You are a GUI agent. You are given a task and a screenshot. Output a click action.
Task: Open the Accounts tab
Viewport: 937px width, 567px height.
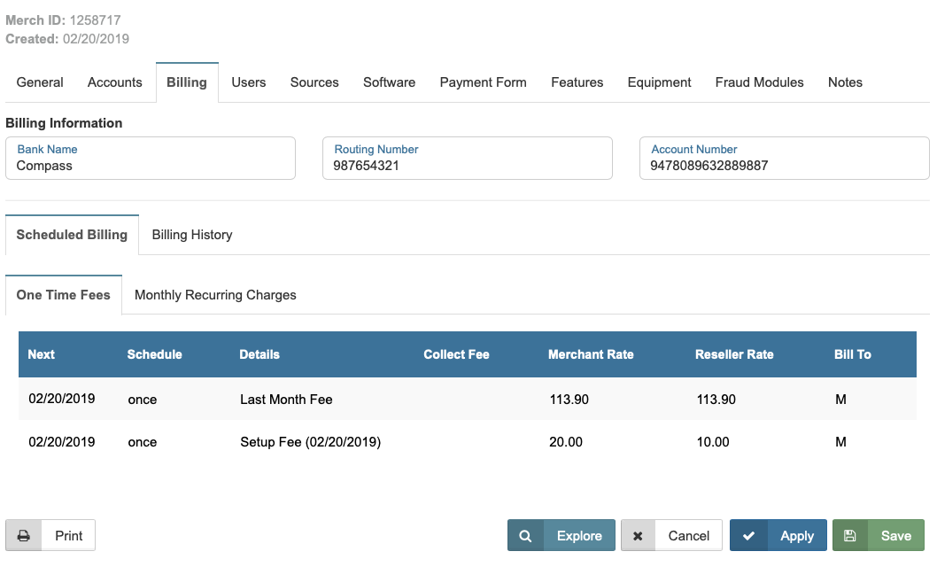tap(114, 82)
